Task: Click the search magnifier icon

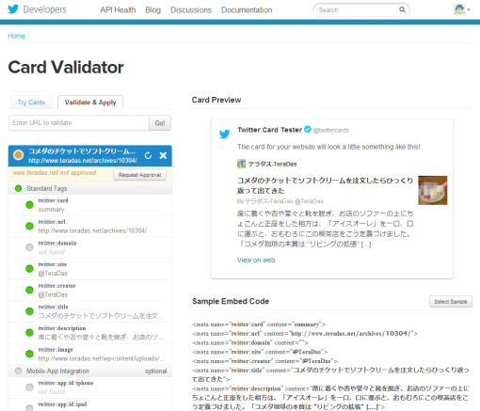Action: click(x=402, y=9)
